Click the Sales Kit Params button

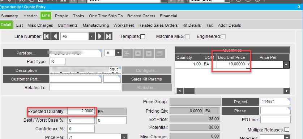pyautogui.click(x=146, y=79)
